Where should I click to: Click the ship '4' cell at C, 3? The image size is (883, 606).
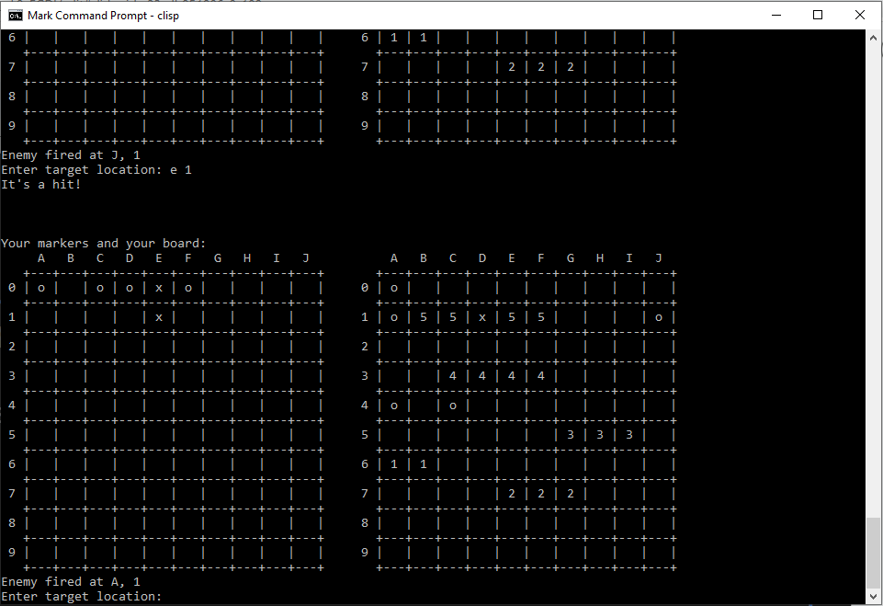453,375
